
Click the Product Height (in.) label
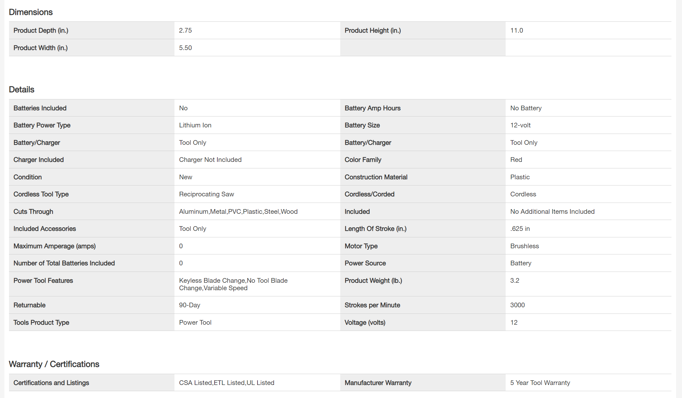373,30
